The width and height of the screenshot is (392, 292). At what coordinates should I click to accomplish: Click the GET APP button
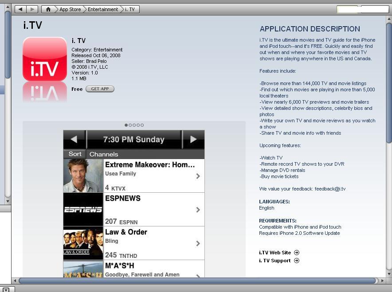pyautogui.click(x=100, y=89)
